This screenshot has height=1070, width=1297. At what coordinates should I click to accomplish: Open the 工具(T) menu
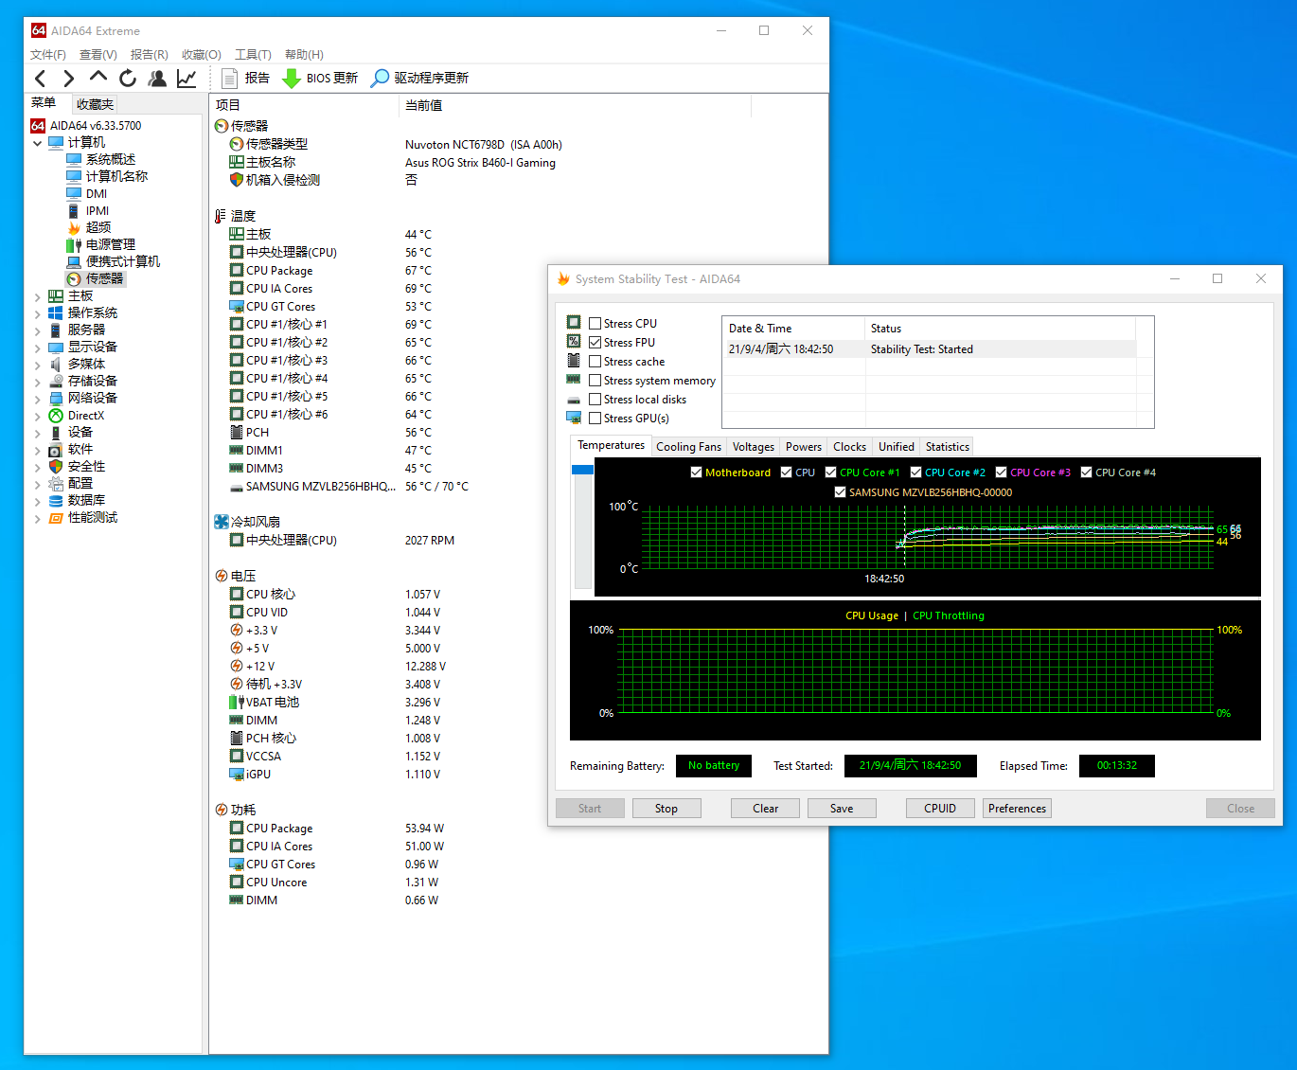253,54
